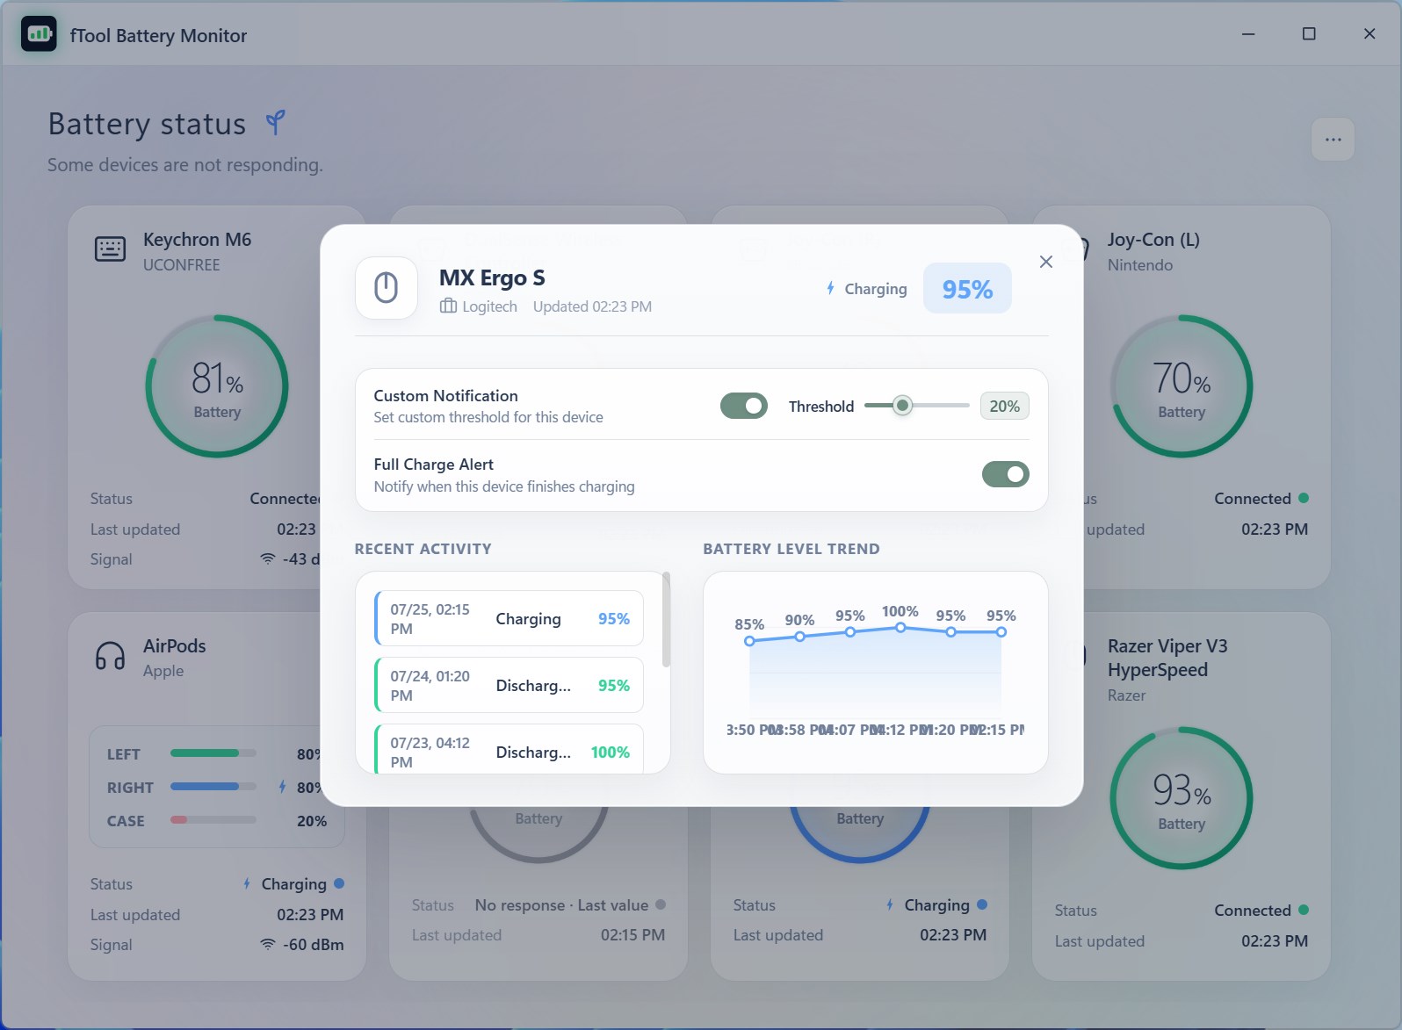The image size is (1402, 1030).
Task: Click the Some devices are not responding message
Action: [x=185, y=165]
